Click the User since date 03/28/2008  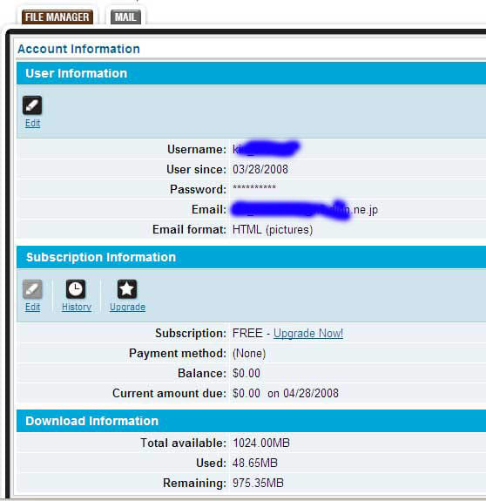pyautogui.click(x=260, y=169)
